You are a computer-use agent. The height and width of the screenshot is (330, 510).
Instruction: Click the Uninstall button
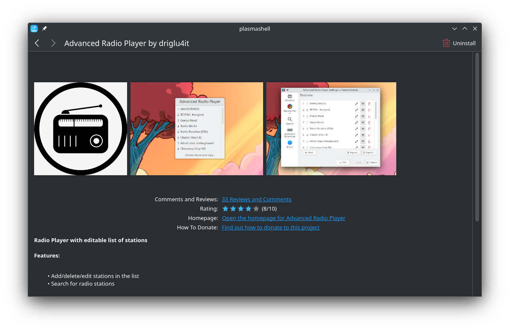pos(459,43)
